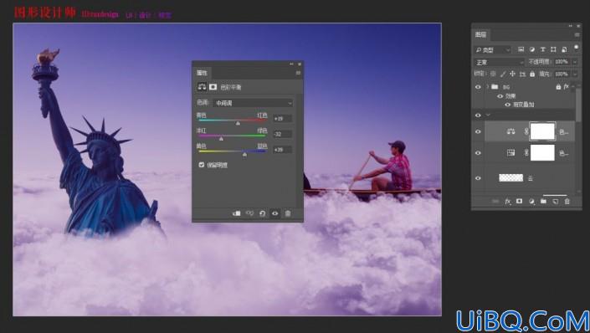Hide the color balance adjustment layer

coord(478,131)
